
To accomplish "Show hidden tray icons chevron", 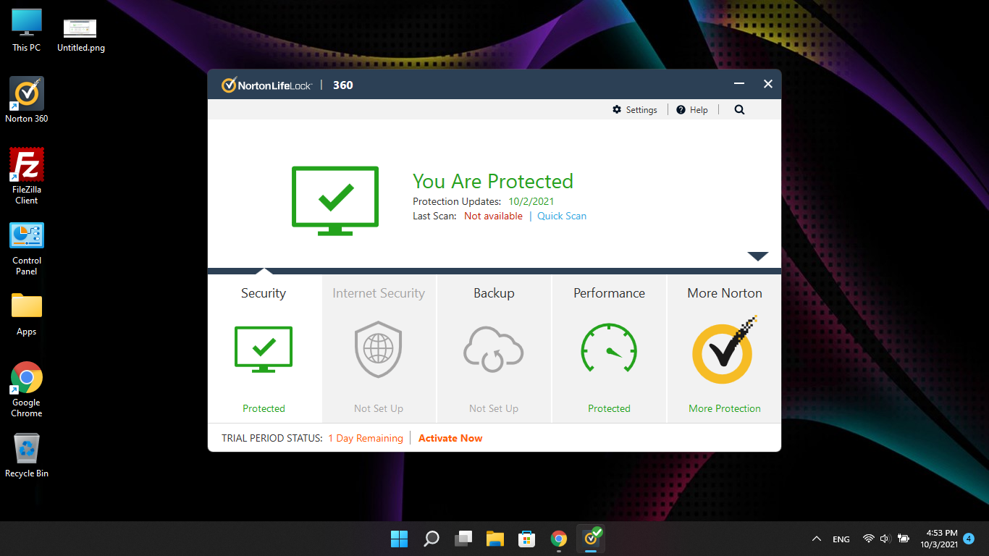I will coord(817,539).
